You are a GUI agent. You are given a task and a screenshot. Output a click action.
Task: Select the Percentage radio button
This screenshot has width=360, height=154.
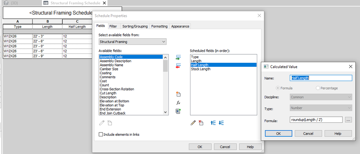pyautogui.click(x=318, y=88)
